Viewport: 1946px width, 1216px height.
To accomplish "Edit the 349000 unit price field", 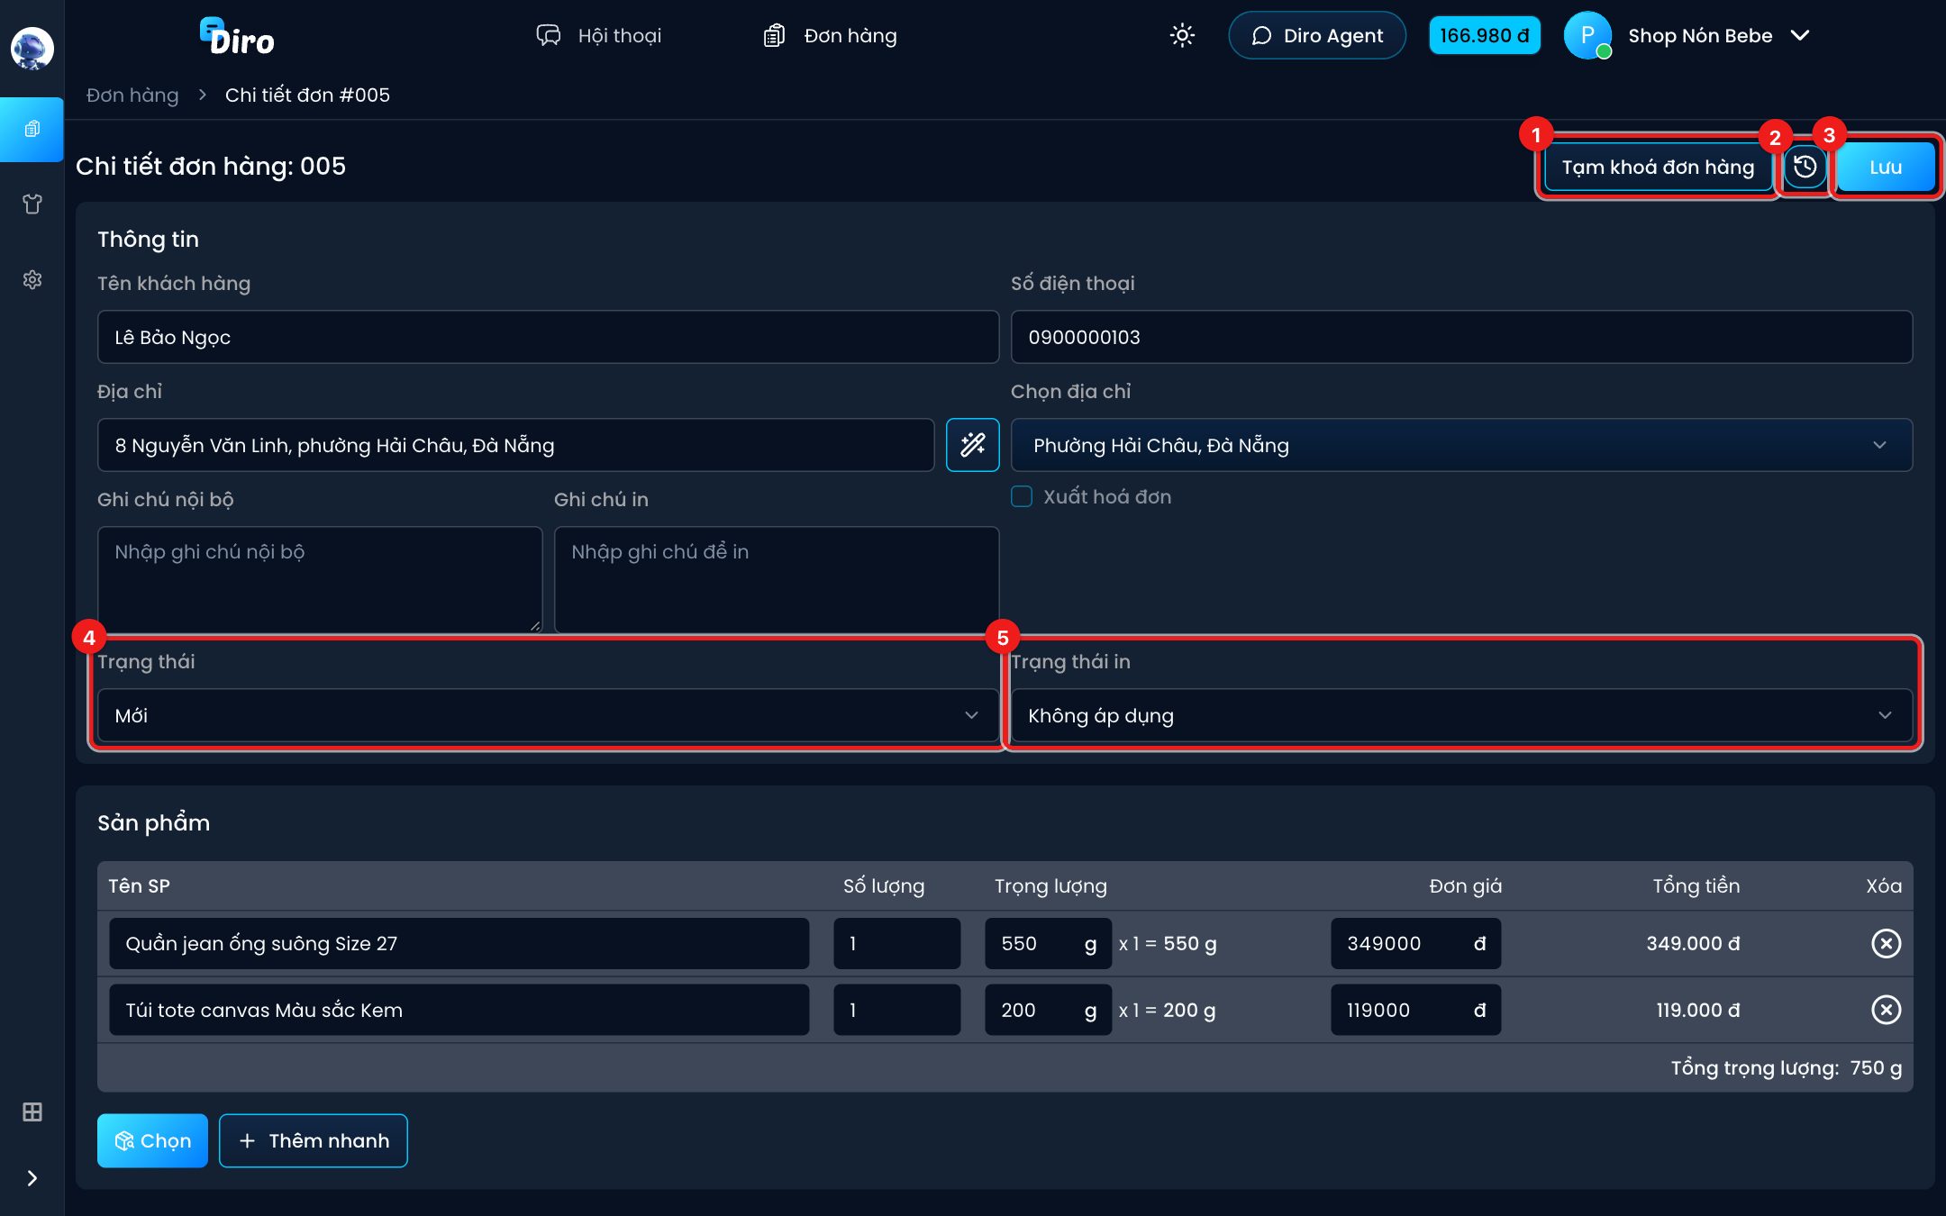I will pos(1415,943).
